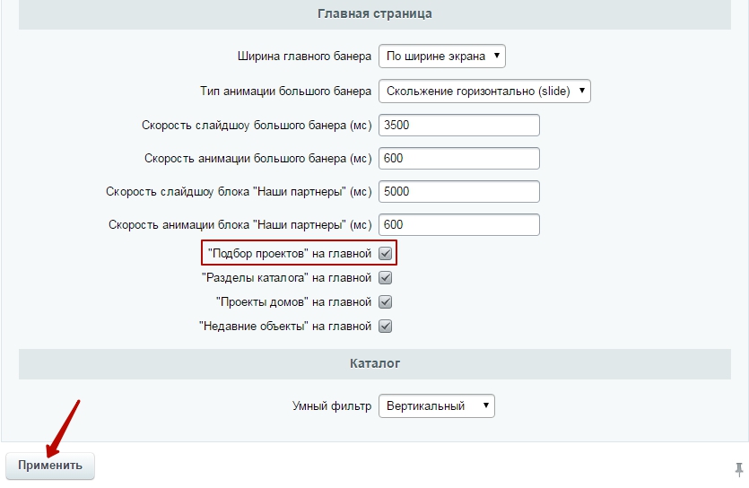Open the smart filter 'Вертикальный' dropdown

(x=436, y=406)
